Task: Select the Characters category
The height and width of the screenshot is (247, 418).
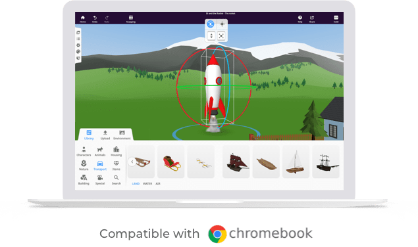Action: pos(84,152)
